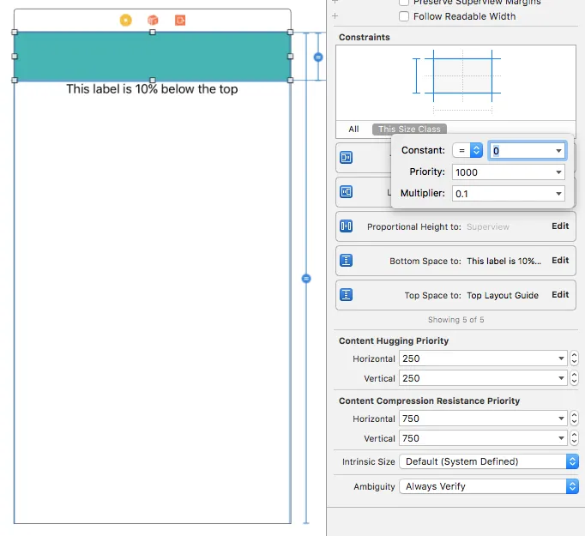Step Content Hugging Horizontal priority stepper
The width and height of the screenshot is (585, 536).
(574, 358)
